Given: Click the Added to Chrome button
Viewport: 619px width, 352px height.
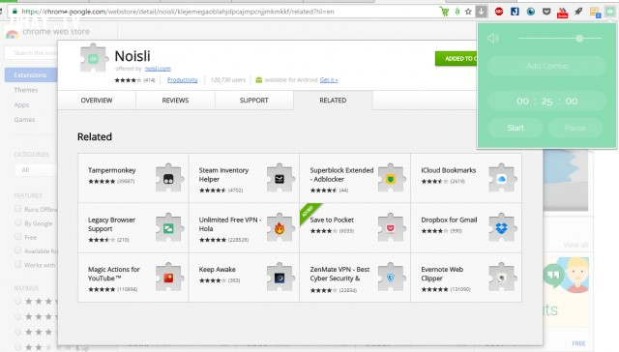Looking at the screenshot, I should coord(456,58).
